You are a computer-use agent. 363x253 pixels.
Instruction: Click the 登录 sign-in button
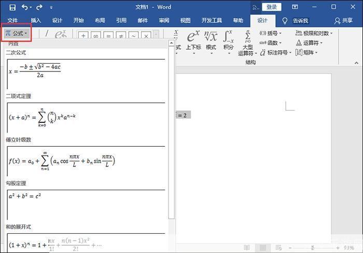coord(272,7)
